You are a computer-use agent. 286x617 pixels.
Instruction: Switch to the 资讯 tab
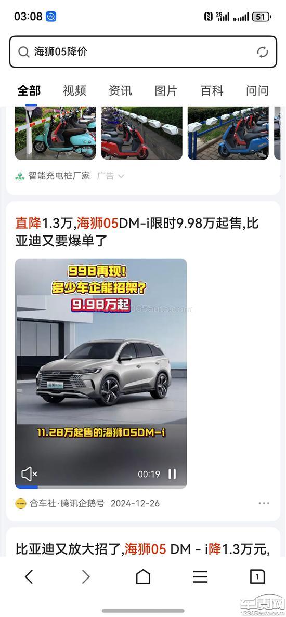tap(120, 90)
